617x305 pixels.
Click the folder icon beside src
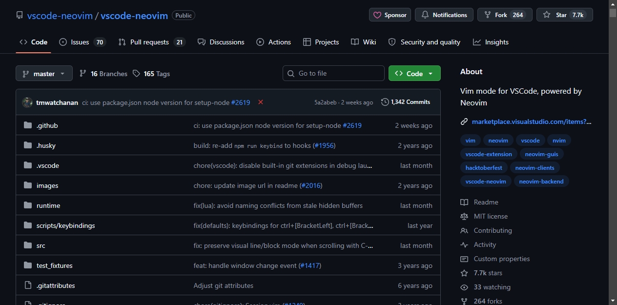[28, 245]
